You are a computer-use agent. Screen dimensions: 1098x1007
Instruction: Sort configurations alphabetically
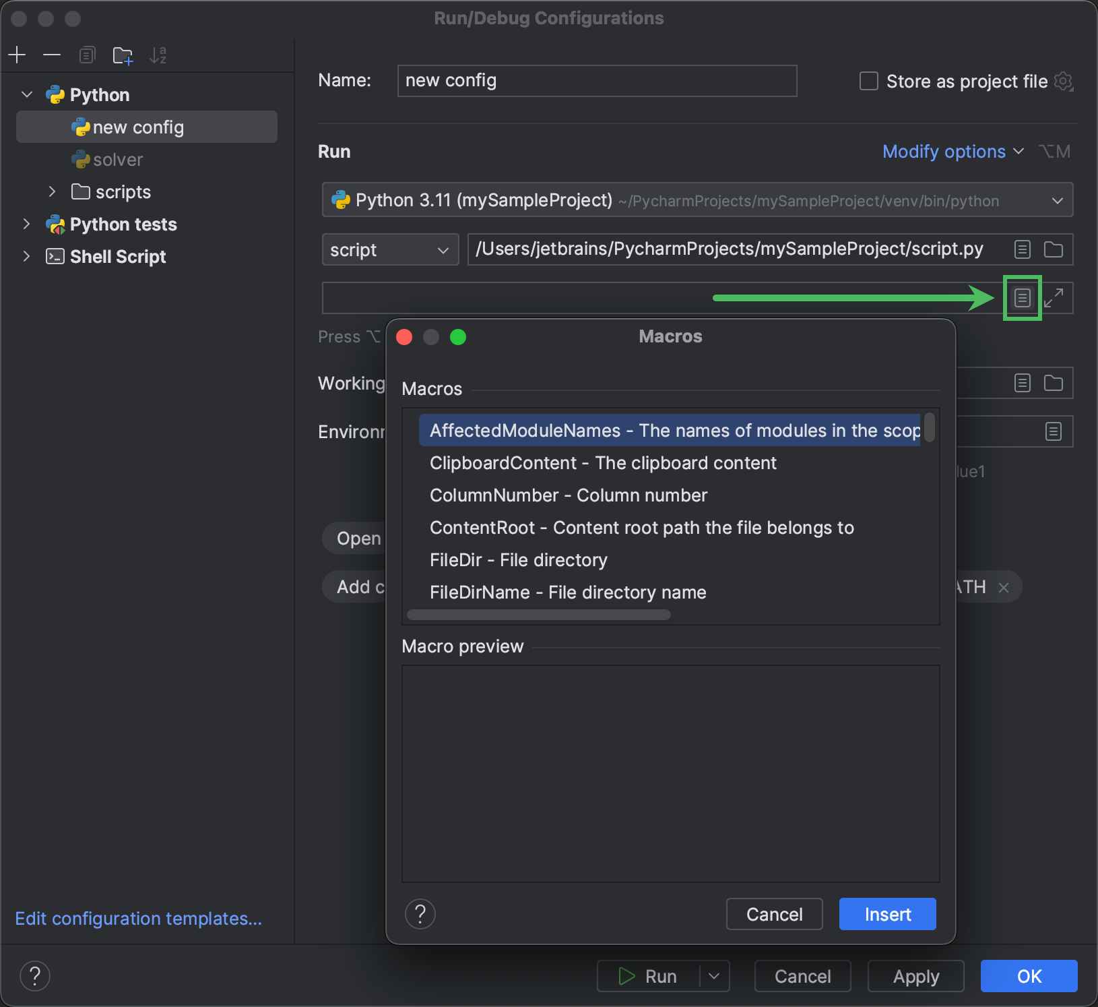(x=159, y=55)
